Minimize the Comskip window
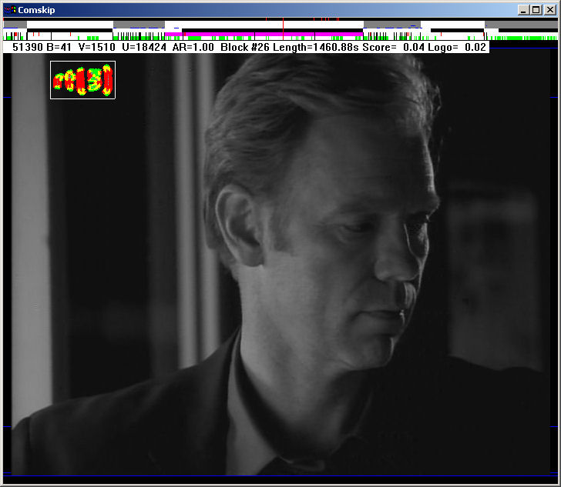The width and height of the screenshot is (561, 487). [523, 10]
